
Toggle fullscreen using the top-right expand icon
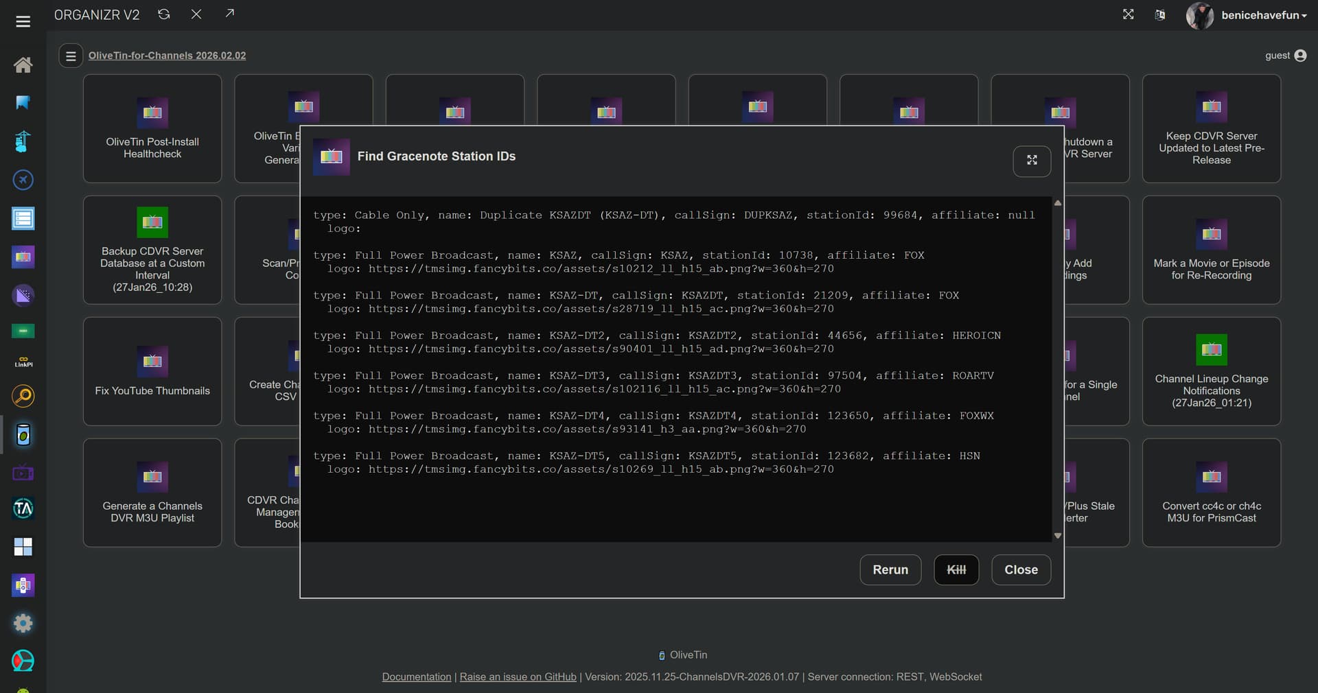tap(1128, 14)
